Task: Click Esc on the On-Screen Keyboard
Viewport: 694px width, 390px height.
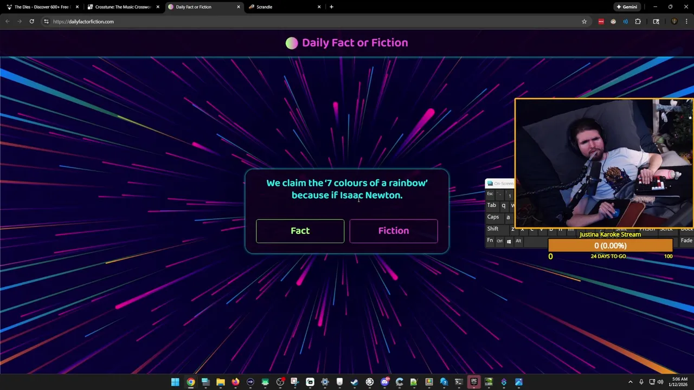Action: 490,194
